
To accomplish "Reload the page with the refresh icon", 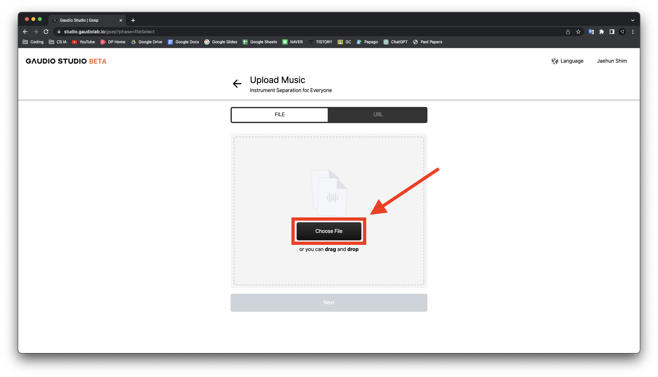I will pyautogui.click(x=46, y=32).
